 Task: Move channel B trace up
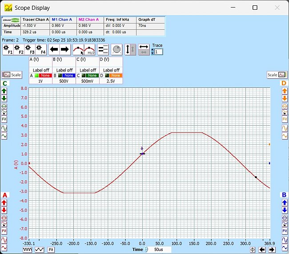pos(285,202)
